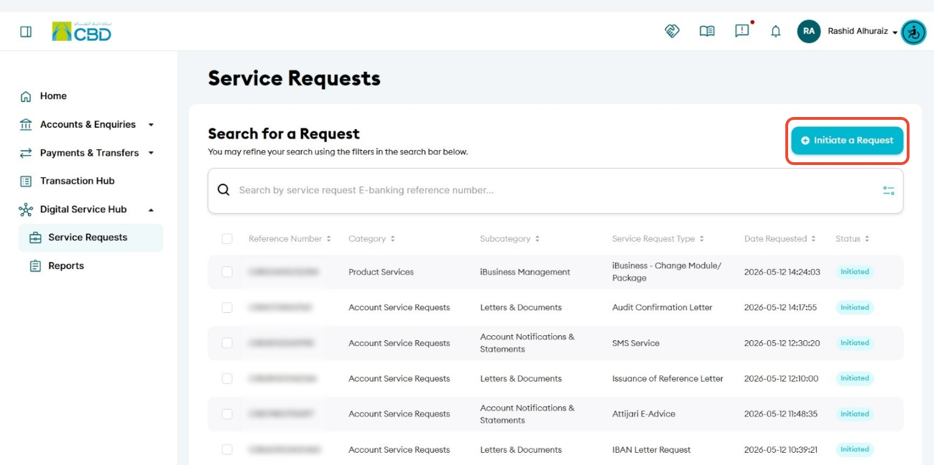
Task: Sort by Status column
Action: [866, 239]
